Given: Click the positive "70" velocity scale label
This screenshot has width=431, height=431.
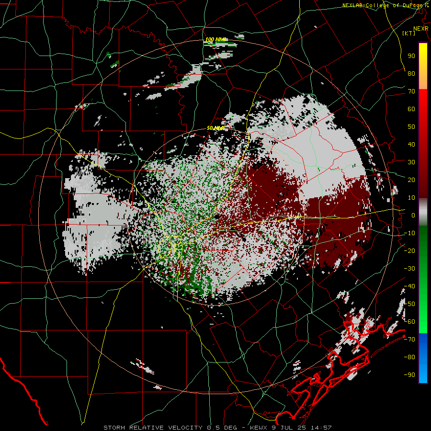Looking at the screenshot, I should tap(411, 91).
